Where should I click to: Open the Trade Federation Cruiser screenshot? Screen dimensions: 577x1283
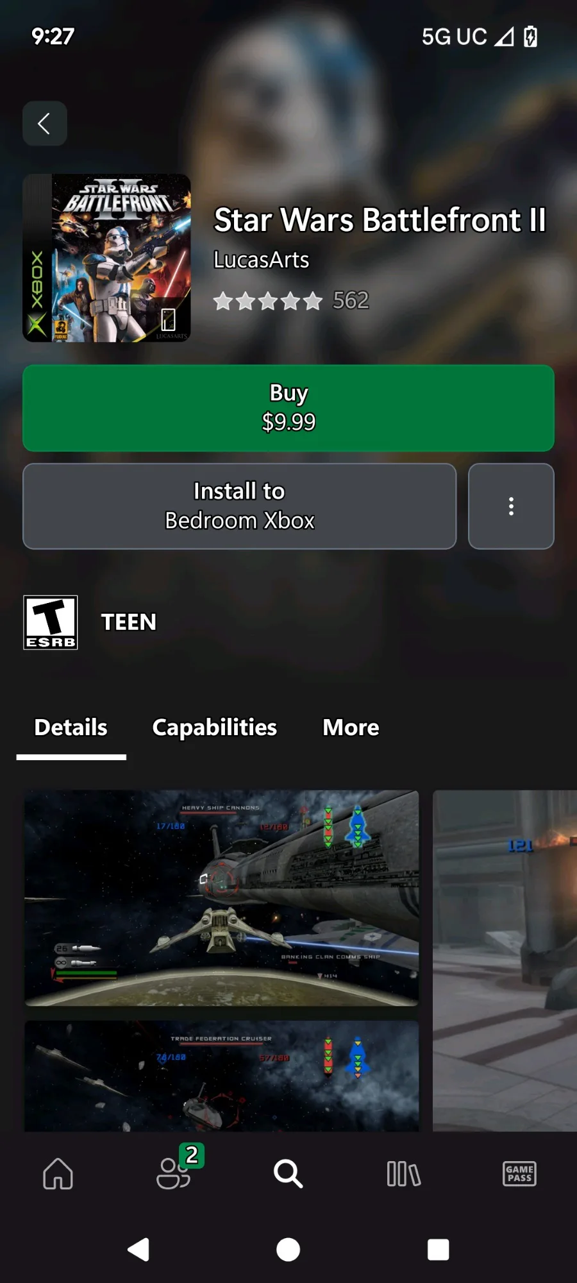pyautogui.click(x=222, y=1076)
